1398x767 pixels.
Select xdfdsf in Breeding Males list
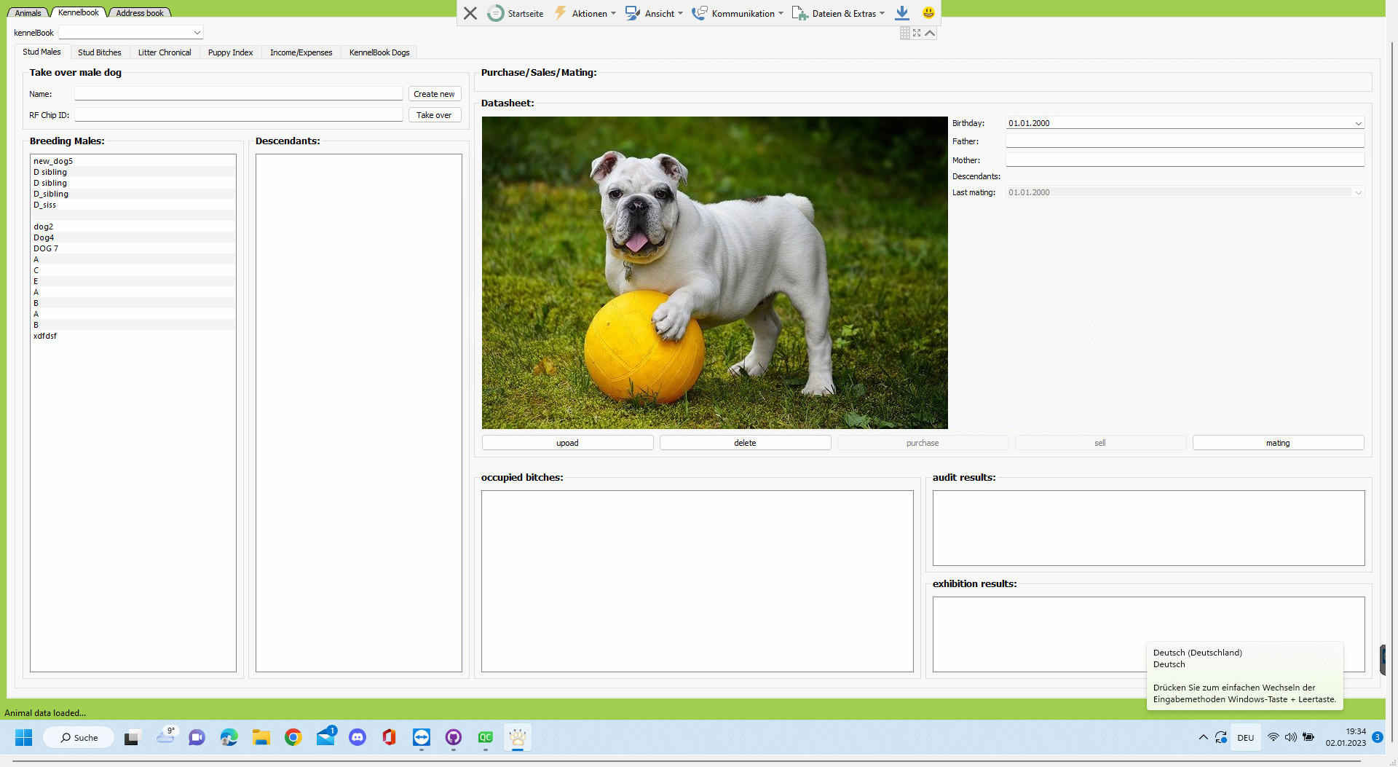(x=133, y=336)
